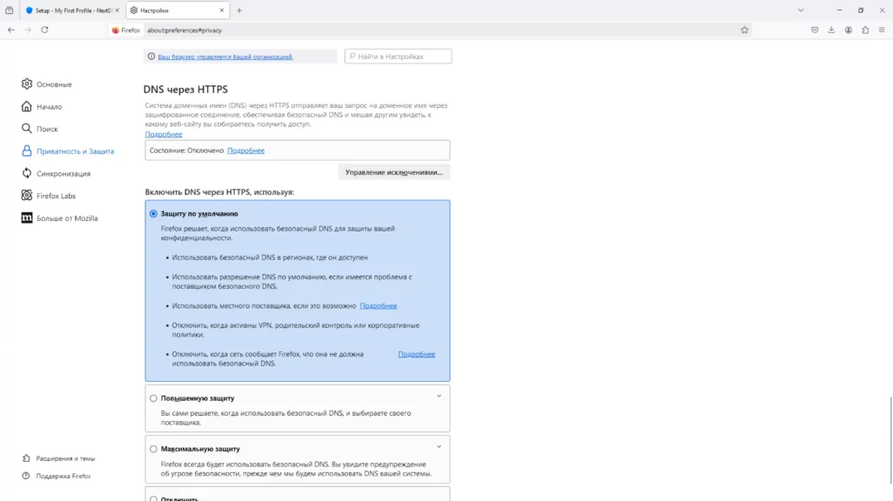Bookmark this page with the star icon
Screen dimensions: 893x501
click(744, 30)
